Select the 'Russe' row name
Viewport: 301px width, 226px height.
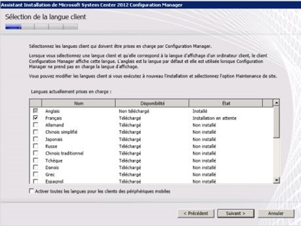pyautogui.click(x=51, y=146)
